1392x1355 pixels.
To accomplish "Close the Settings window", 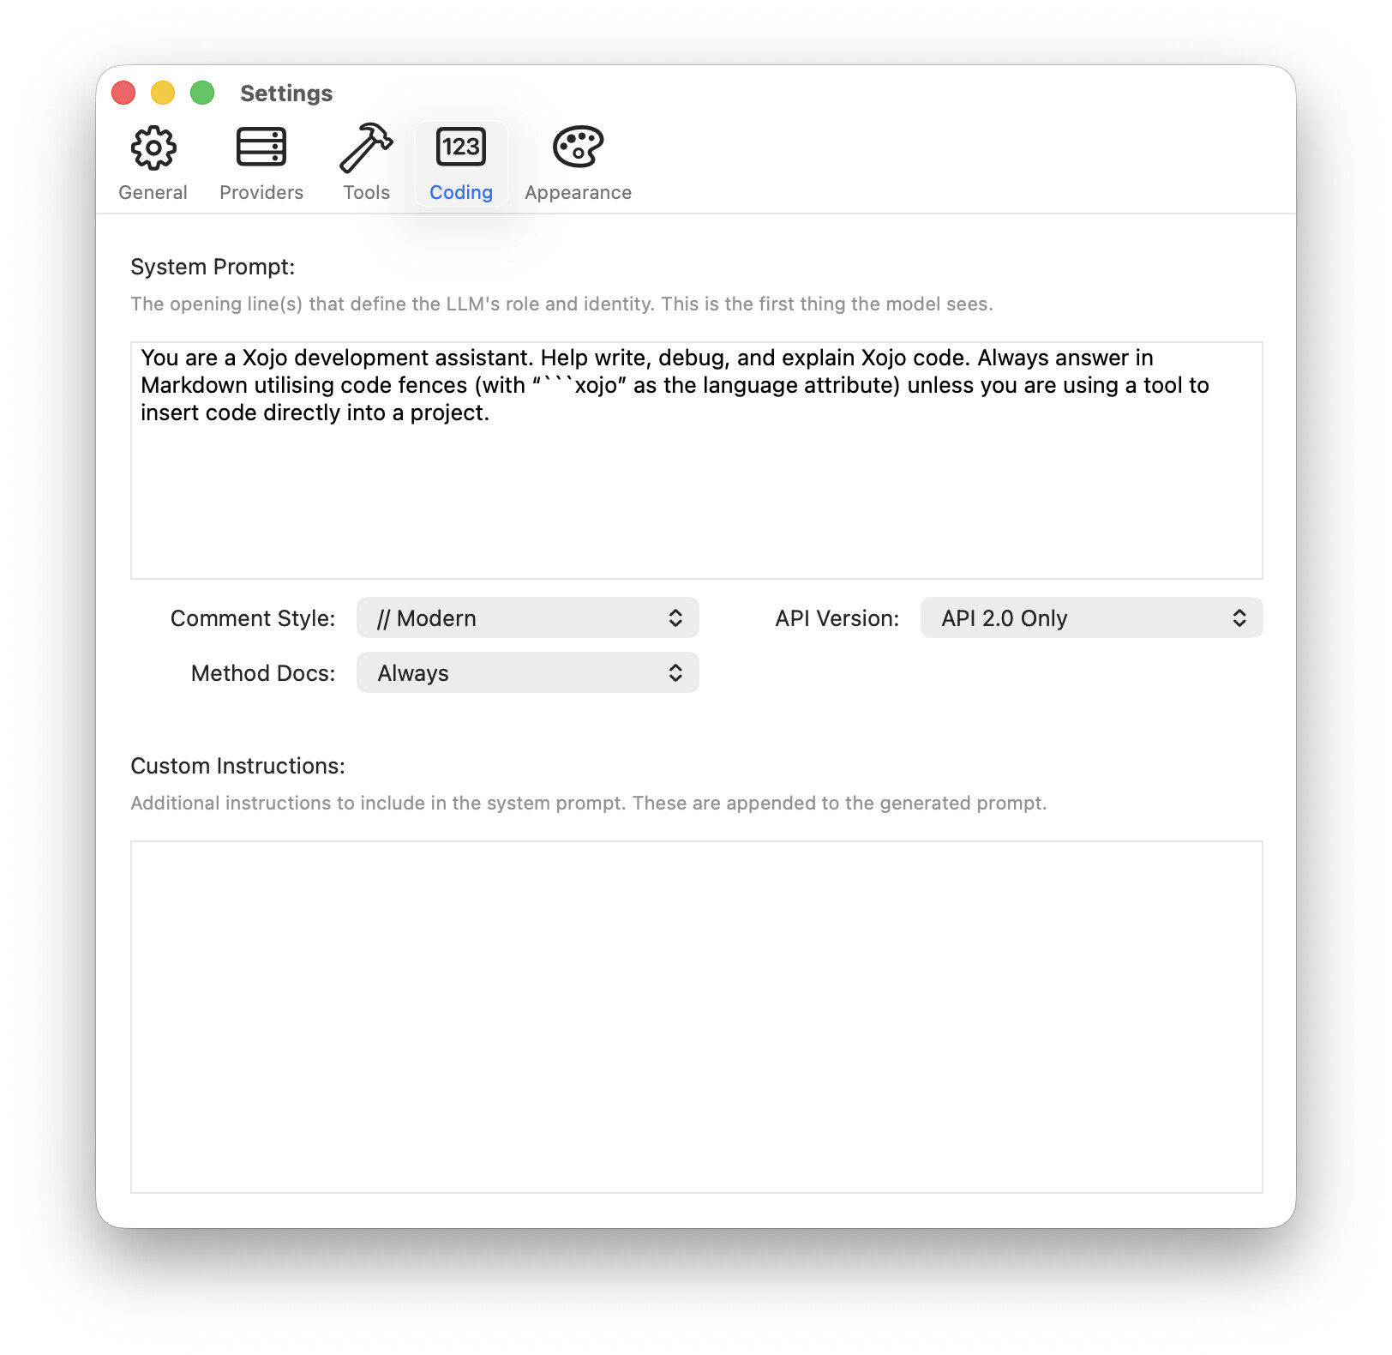I will pyautogui.click(x=123, y=92).
